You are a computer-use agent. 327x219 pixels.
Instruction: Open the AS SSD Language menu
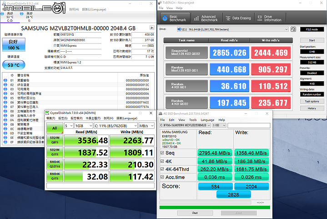coord(207,120)
